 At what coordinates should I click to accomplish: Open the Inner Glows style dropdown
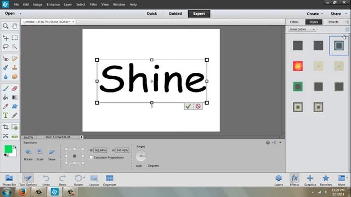302,29
